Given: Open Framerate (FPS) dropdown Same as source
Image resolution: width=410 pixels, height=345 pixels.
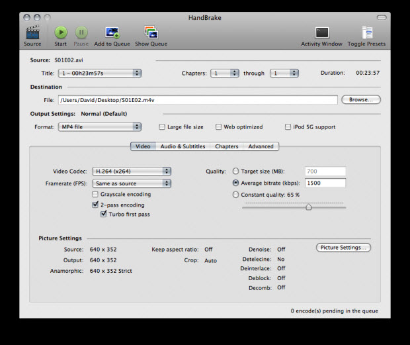Looking at the screenshot, I should coord(132,183).
